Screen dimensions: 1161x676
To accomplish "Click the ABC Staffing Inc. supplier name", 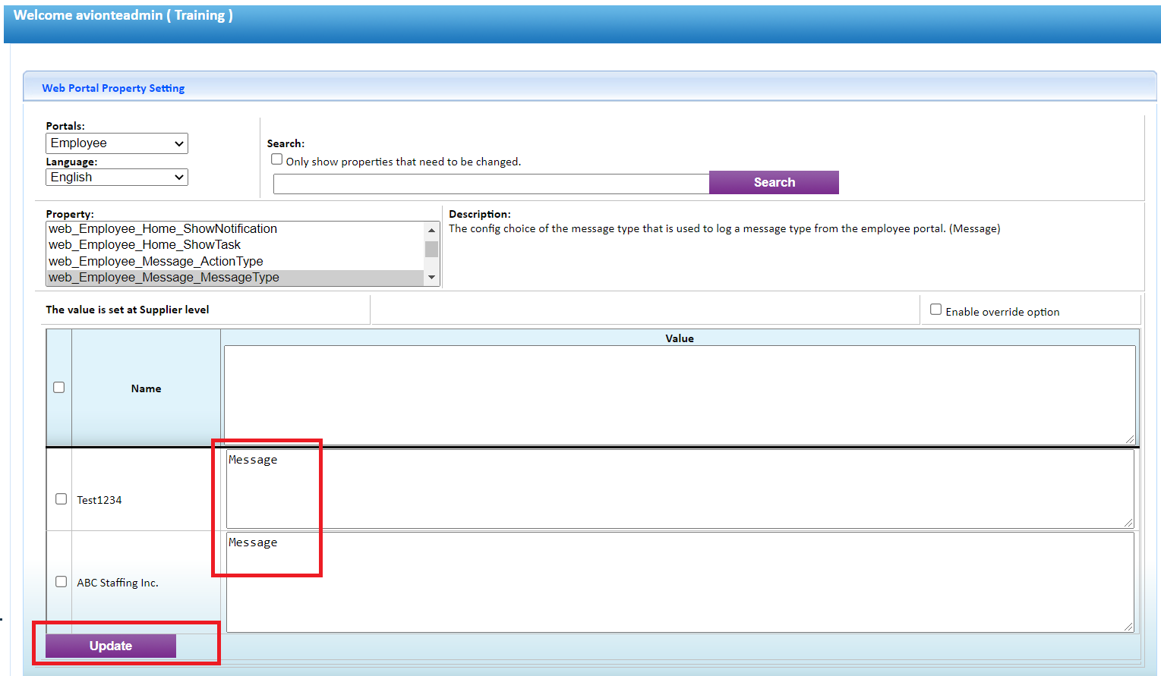I will click(x=118, y=583).
